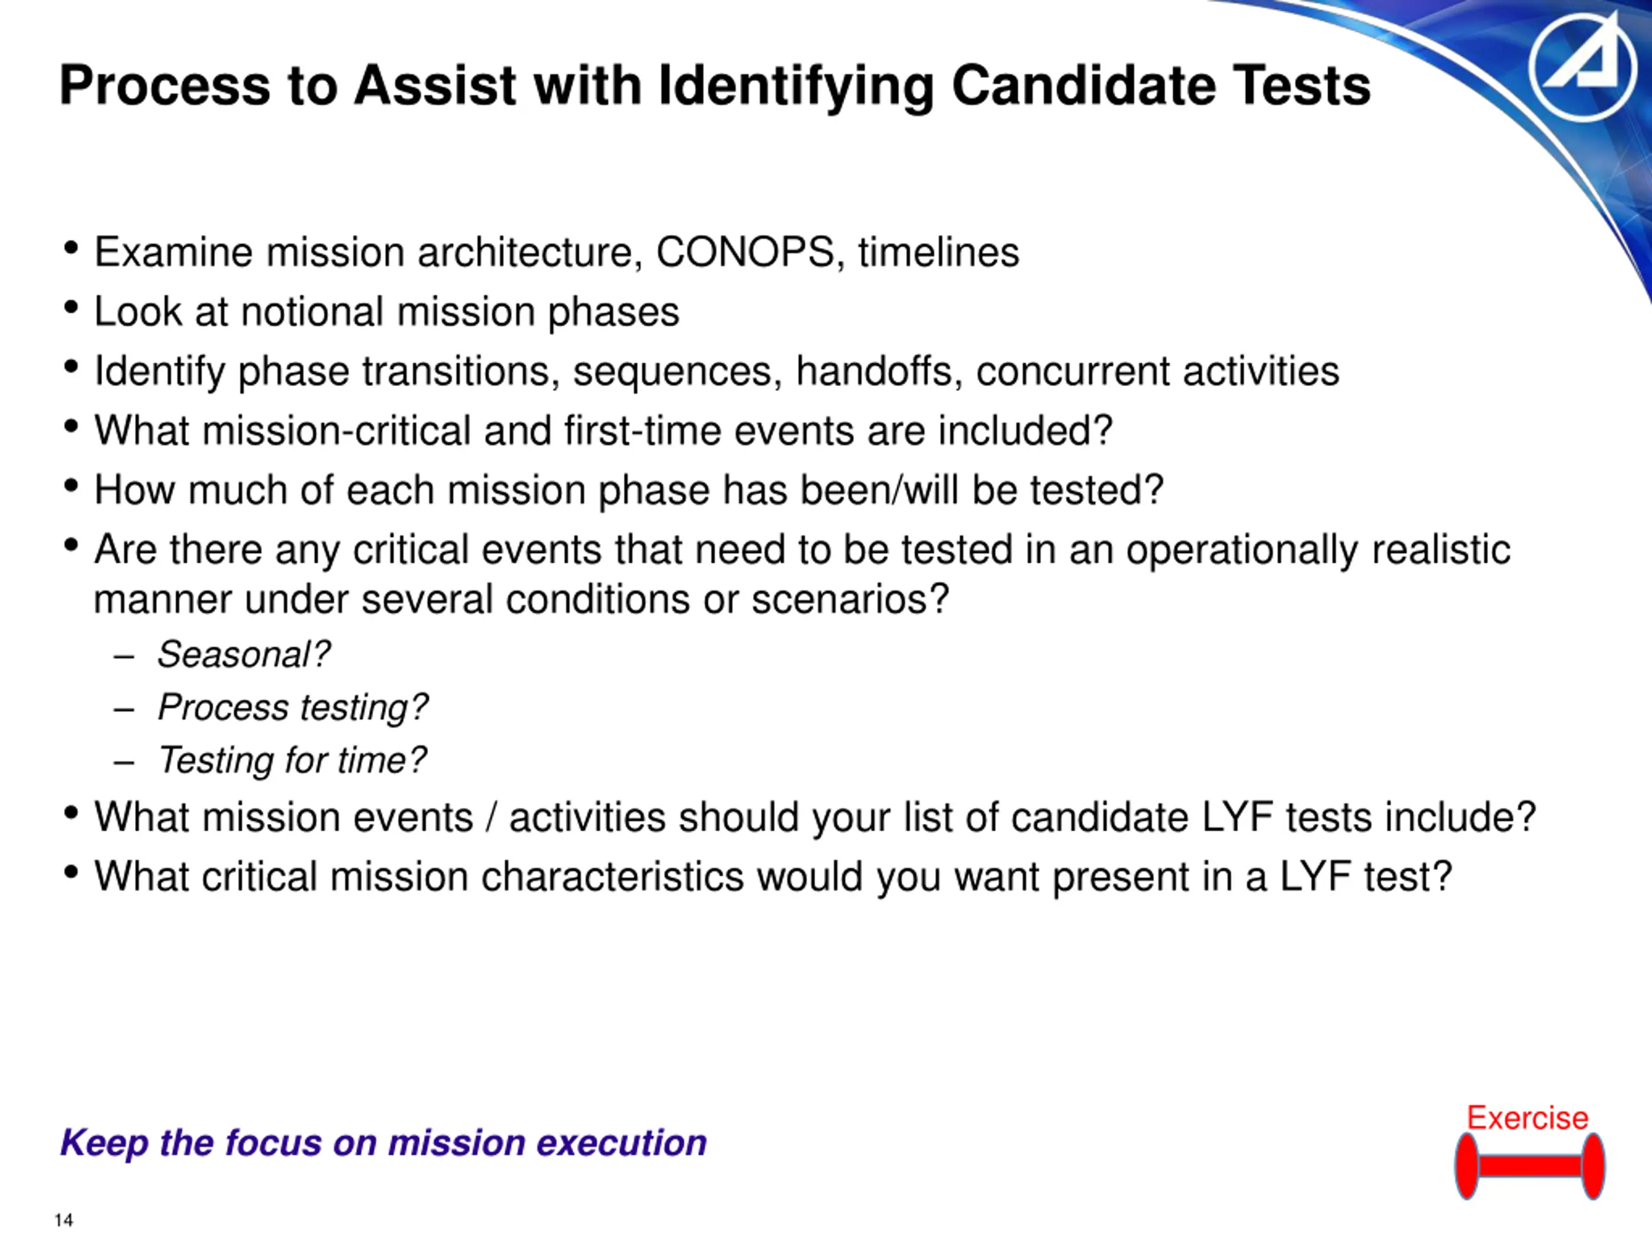
Task: Click 'Look at notional mission phases' bullet
Action: pos(387,312)
